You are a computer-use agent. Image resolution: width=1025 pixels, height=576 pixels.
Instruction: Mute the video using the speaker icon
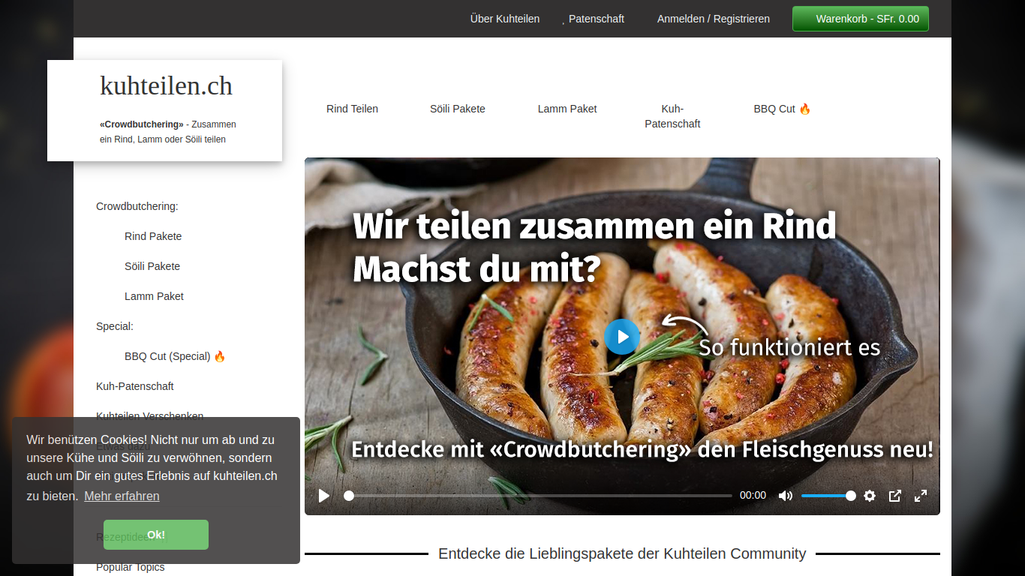point(786,496)
